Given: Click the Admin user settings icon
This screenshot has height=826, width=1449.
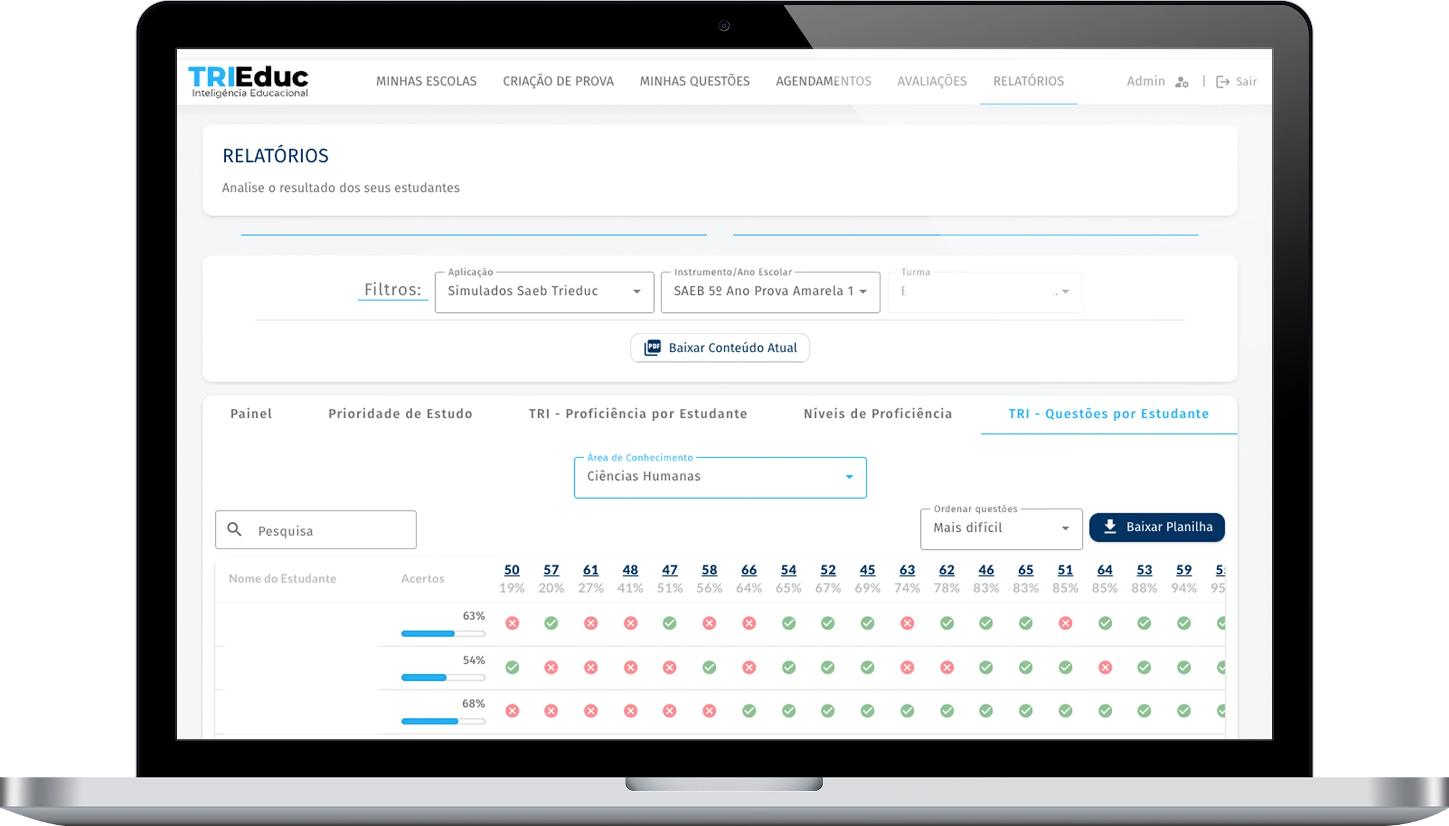Looking at the screenshot, I should 1182,82.
